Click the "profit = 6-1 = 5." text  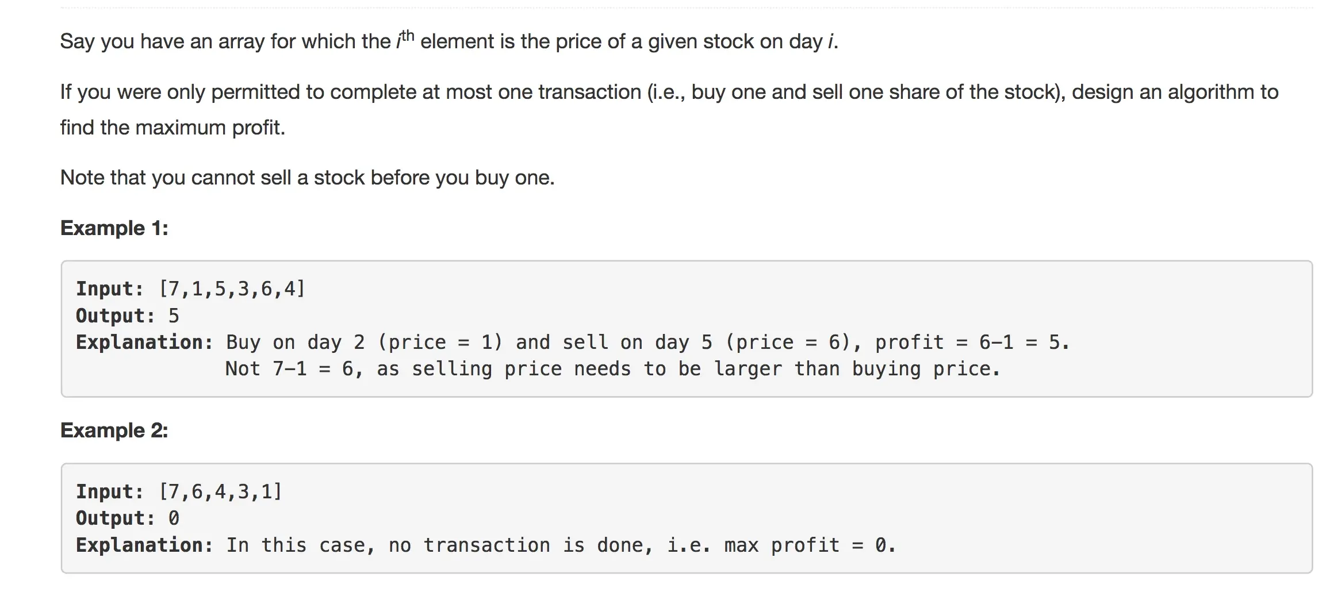click(972, 343)
